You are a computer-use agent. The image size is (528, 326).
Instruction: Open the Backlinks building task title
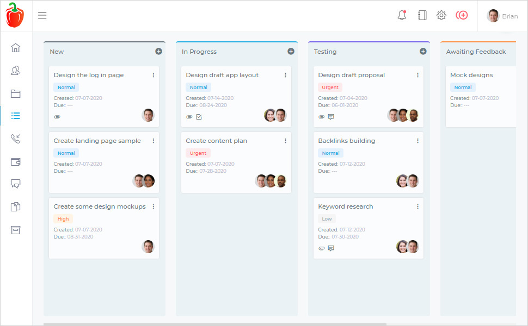click(x=346, y=141)
